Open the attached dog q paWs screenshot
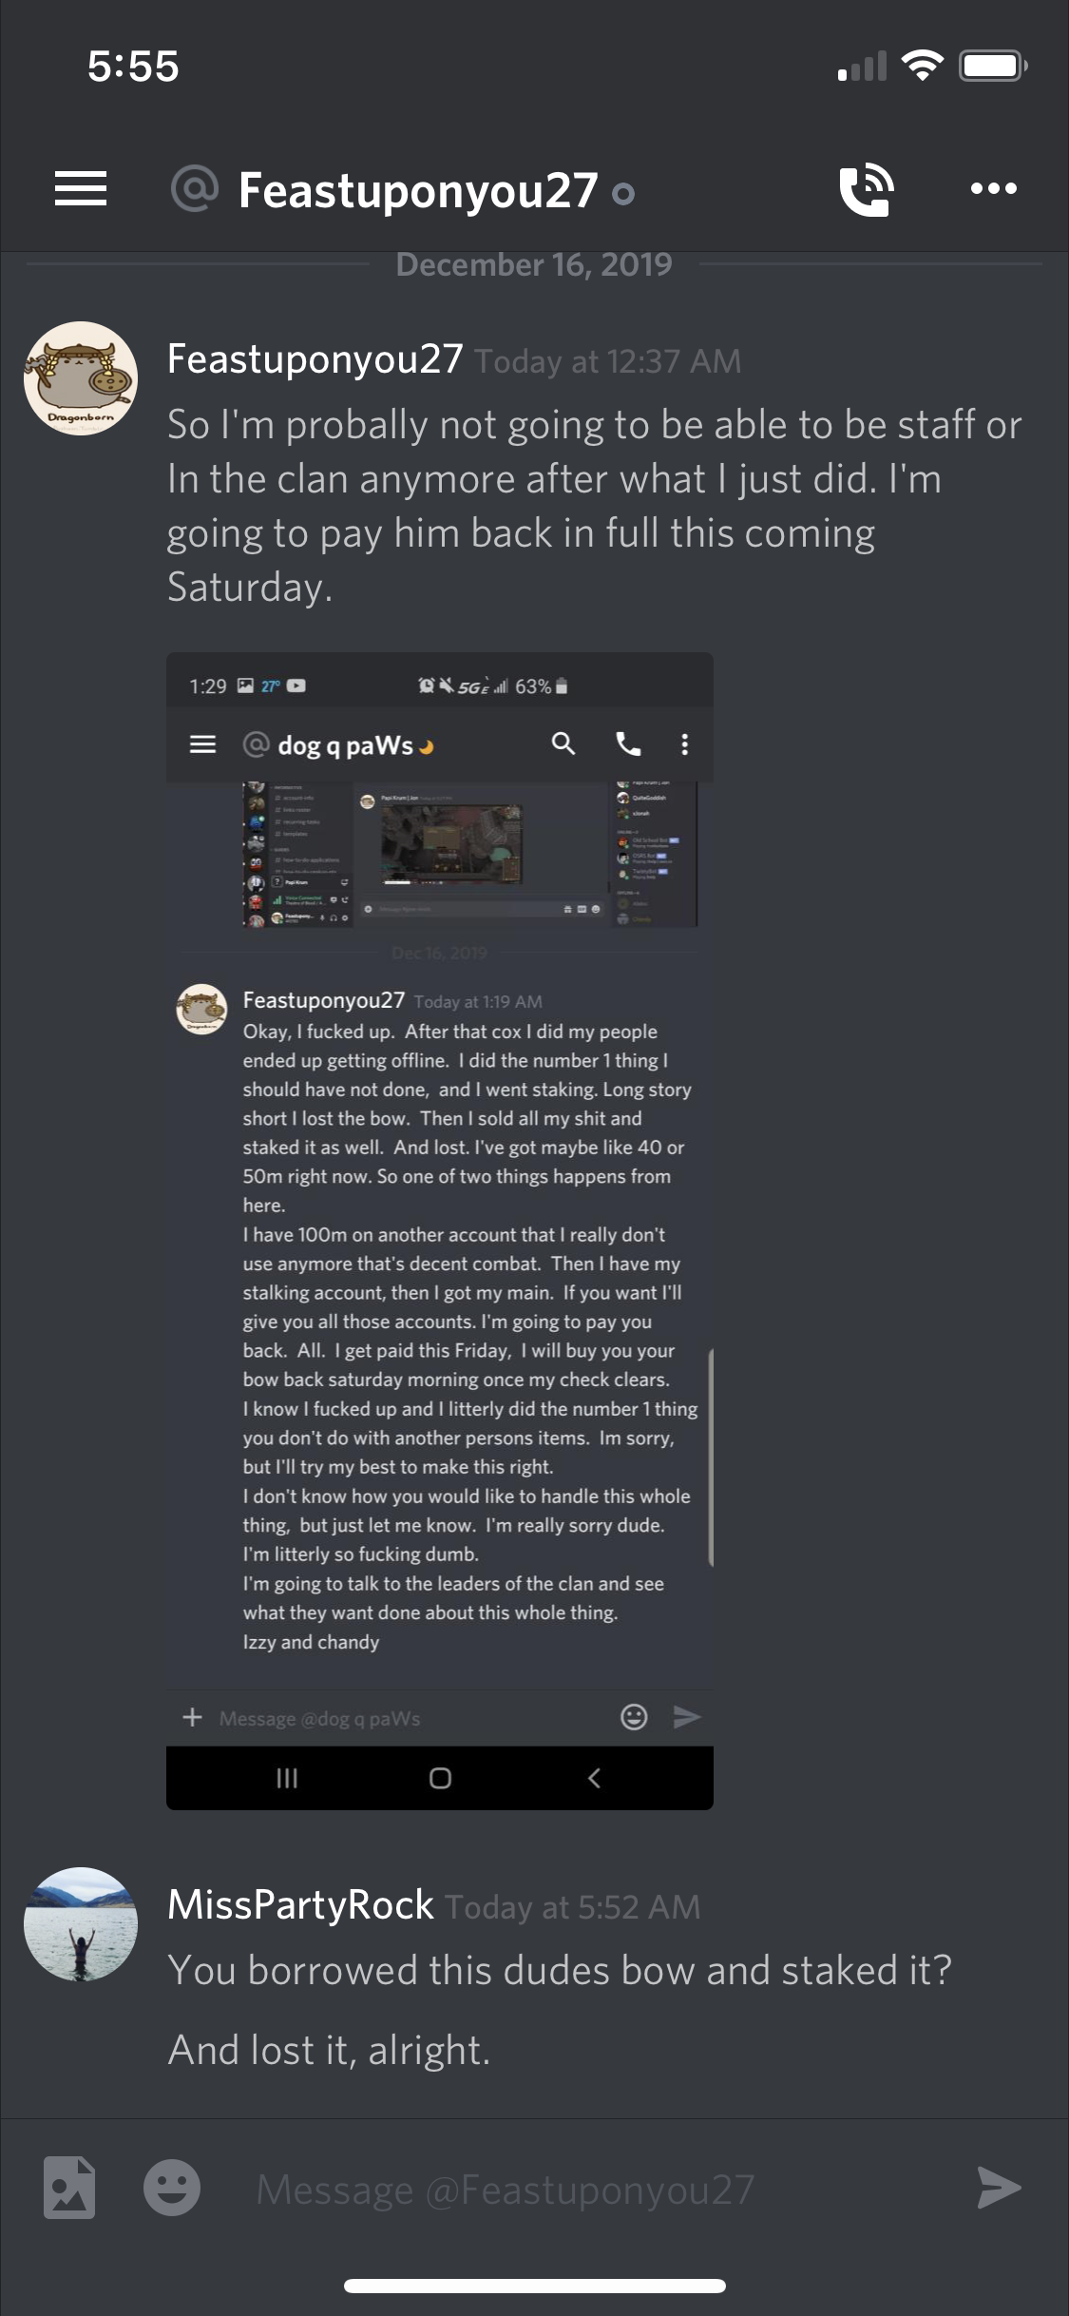Screen dimensions: 1069x2316 coord(440,1230)
